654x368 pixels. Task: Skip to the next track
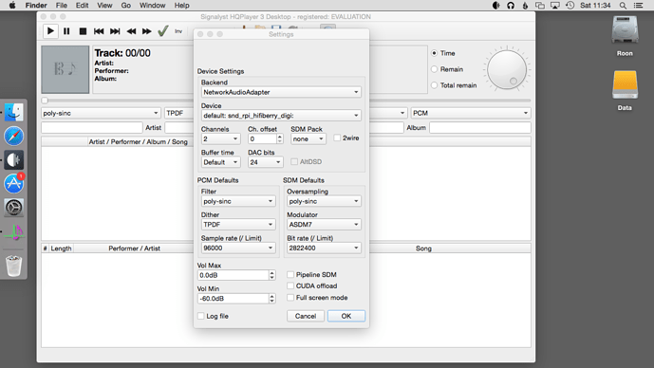tap(115, 31)
